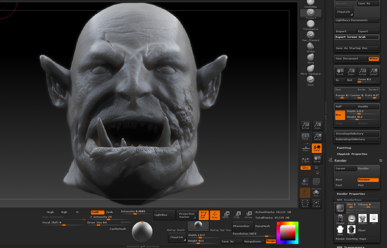Switch to Cursor render option
This screenshot has height=248, width=387.
(346, 169)
